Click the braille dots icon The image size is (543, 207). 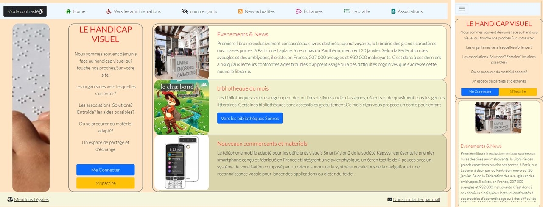tap(347, 11)
